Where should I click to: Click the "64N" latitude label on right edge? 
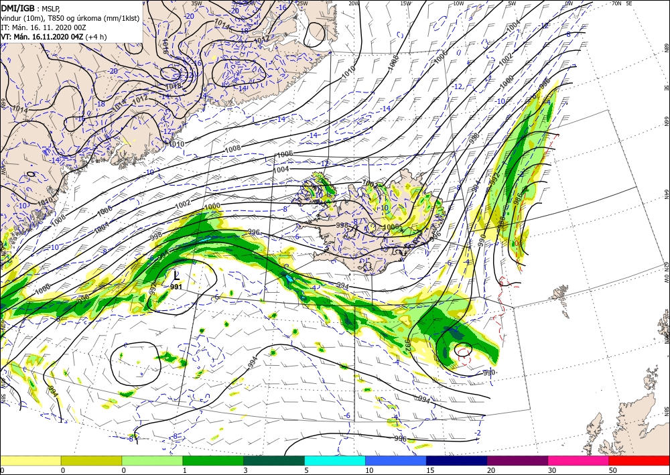[666, 194]
